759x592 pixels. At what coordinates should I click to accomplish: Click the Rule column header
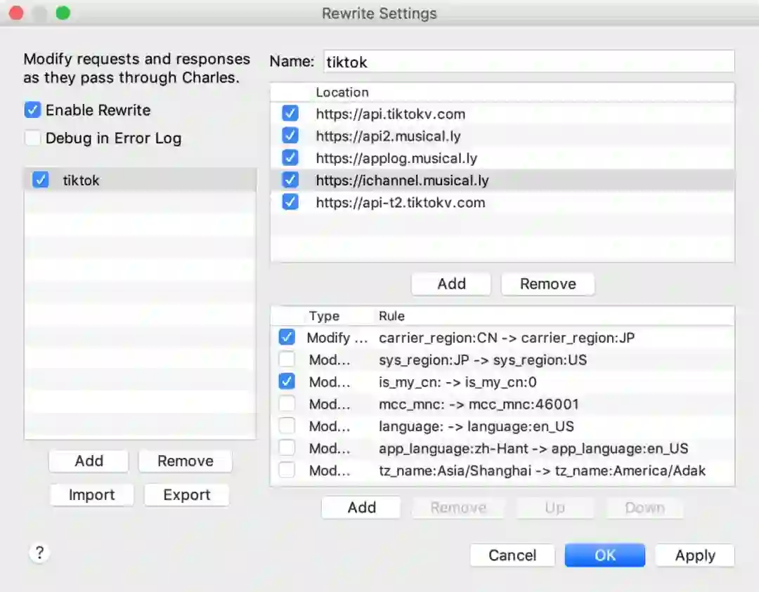[x=391, y=316]
